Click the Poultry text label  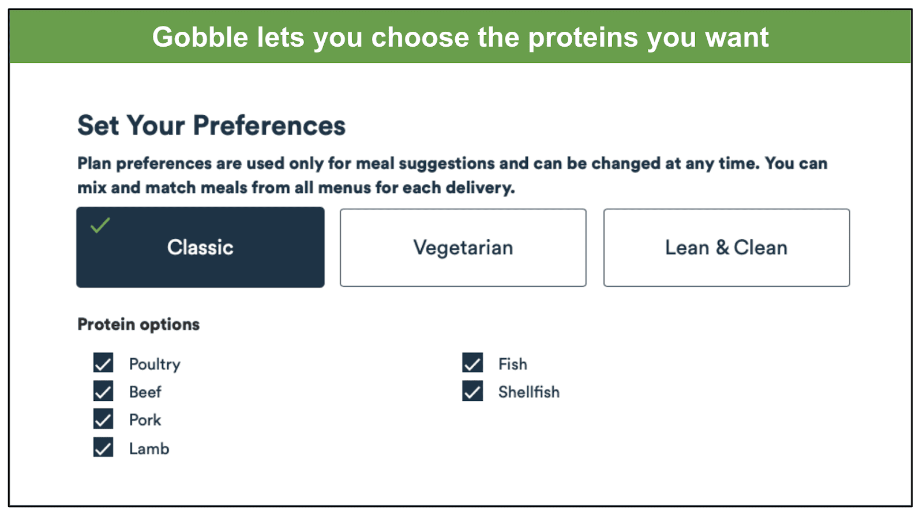tap(155, 364)
